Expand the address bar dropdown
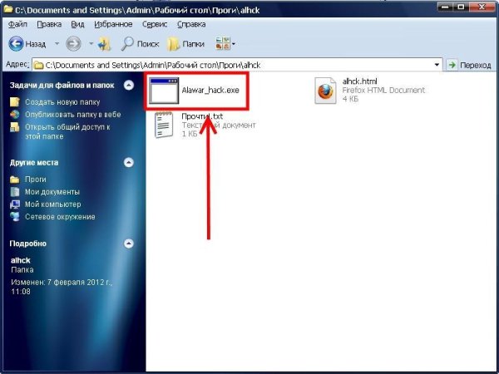The height and width of the screenshot is (374, 499). (437, 65)
